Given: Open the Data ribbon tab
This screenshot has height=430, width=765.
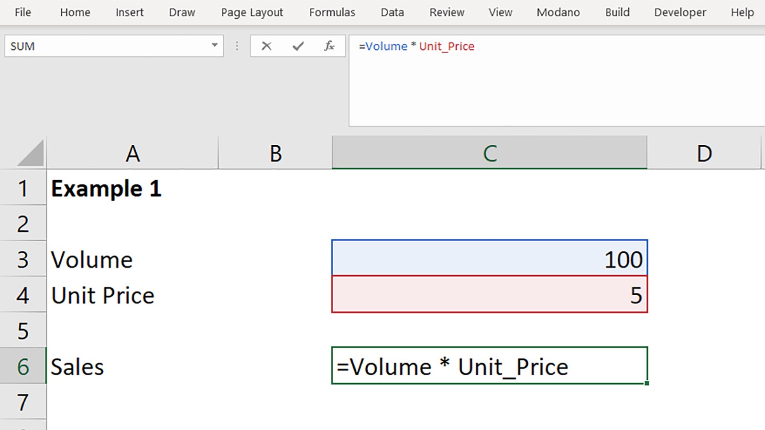Looking at the screenshot, I should point(392,12).
